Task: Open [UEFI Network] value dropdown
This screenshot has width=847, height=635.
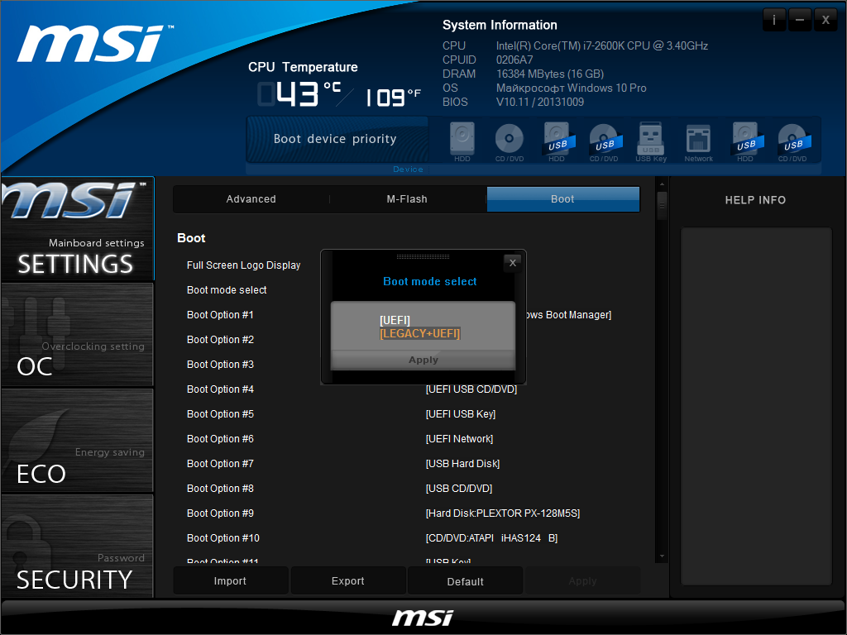Action: tap(460, 439)
